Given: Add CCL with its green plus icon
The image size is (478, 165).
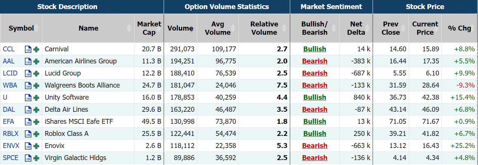Looking at the screenshot, I should click(36, 49).
